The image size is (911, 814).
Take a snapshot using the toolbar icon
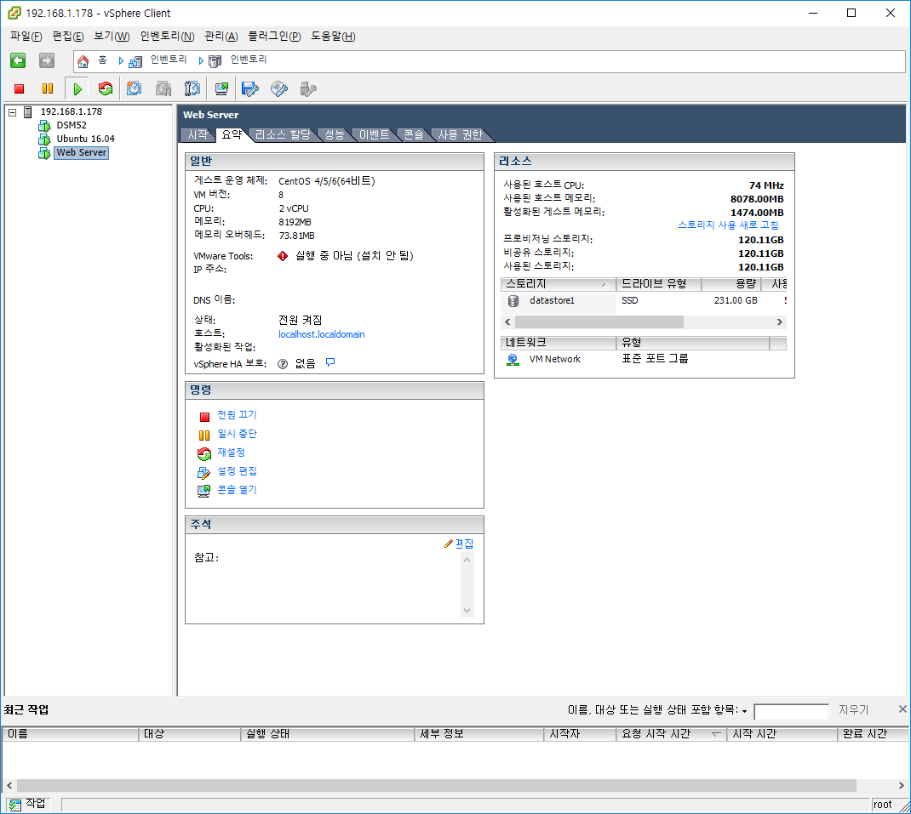point(135,88)
